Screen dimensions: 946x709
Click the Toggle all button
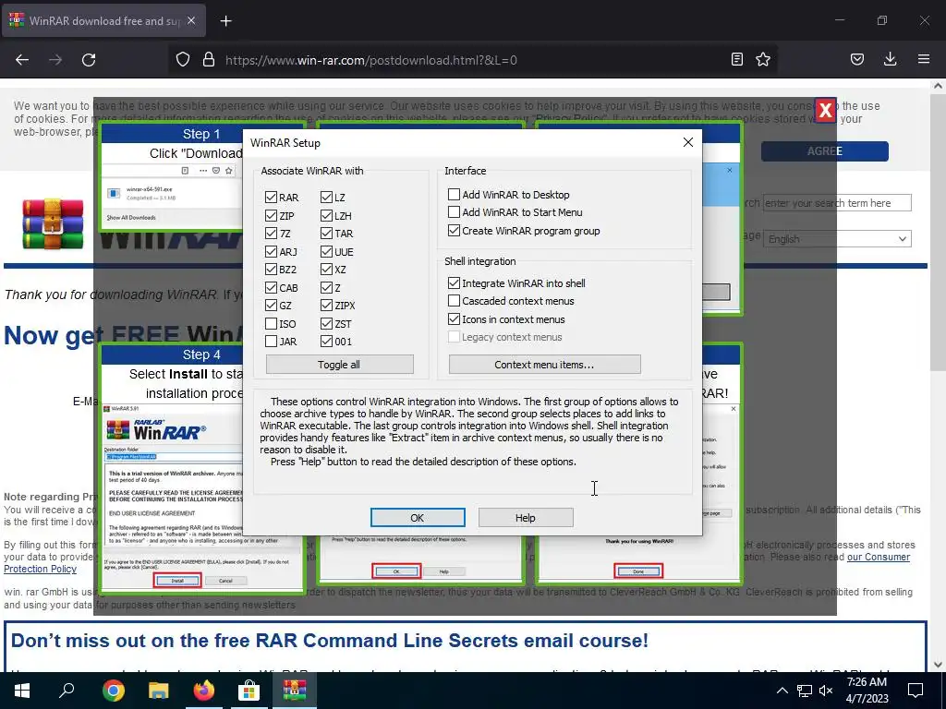339,364
